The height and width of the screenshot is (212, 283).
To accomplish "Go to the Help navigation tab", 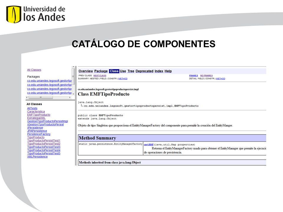I will [168, 71].
